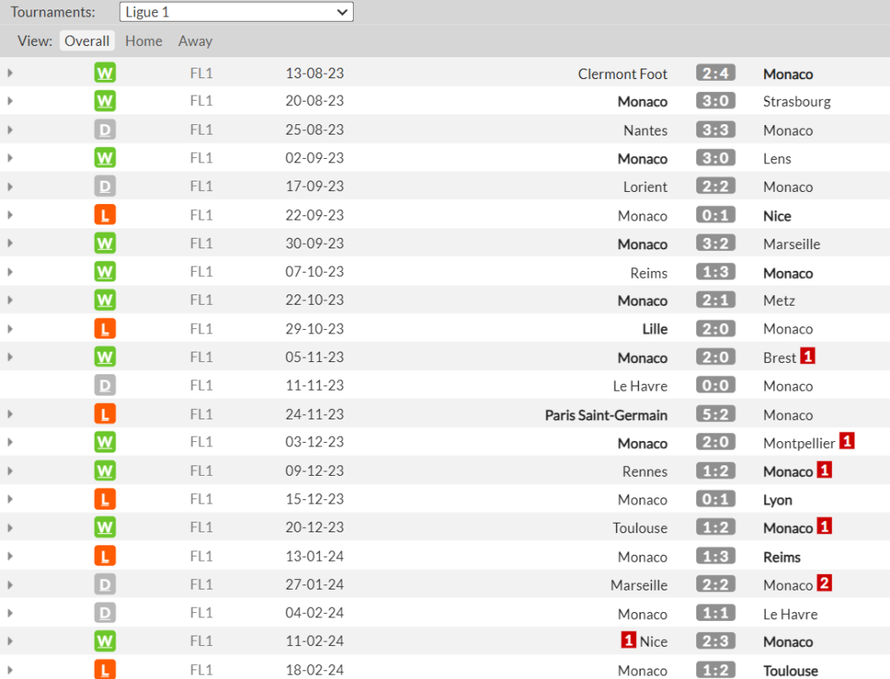Click the L icon for 29-10-23 match

pos(105,328)
